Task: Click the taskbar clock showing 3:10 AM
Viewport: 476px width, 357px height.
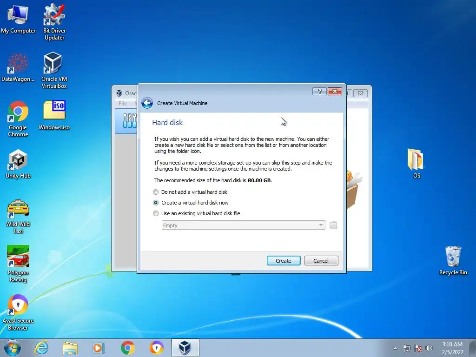Action: click(x=452, y=348)
